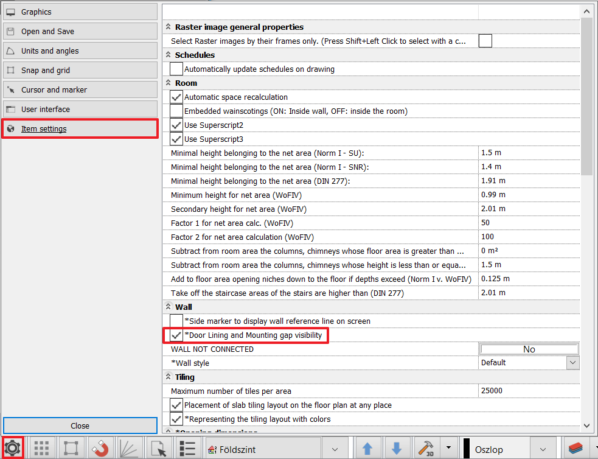
Task: Click the angle rays icon
Action: pyautogui.click(x=129, y=449)
